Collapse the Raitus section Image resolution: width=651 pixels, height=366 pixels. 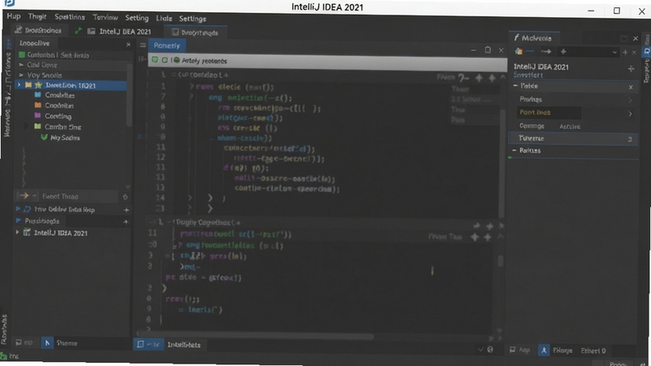pyautogui.click(x=514, y=150)
